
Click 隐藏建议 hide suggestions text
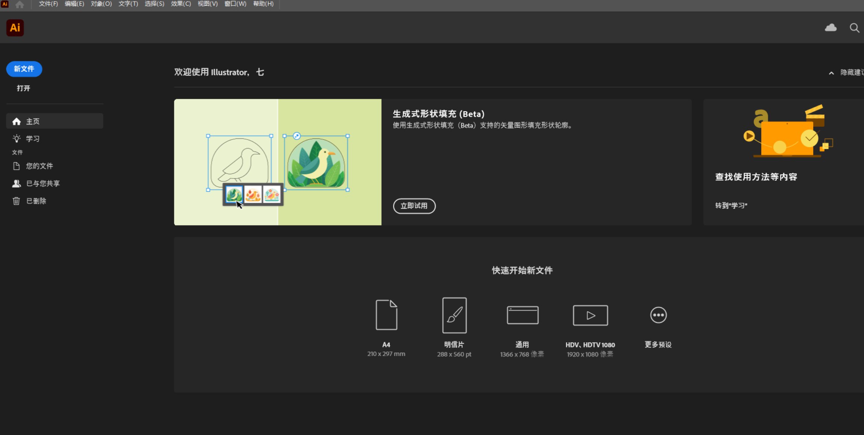852,73
